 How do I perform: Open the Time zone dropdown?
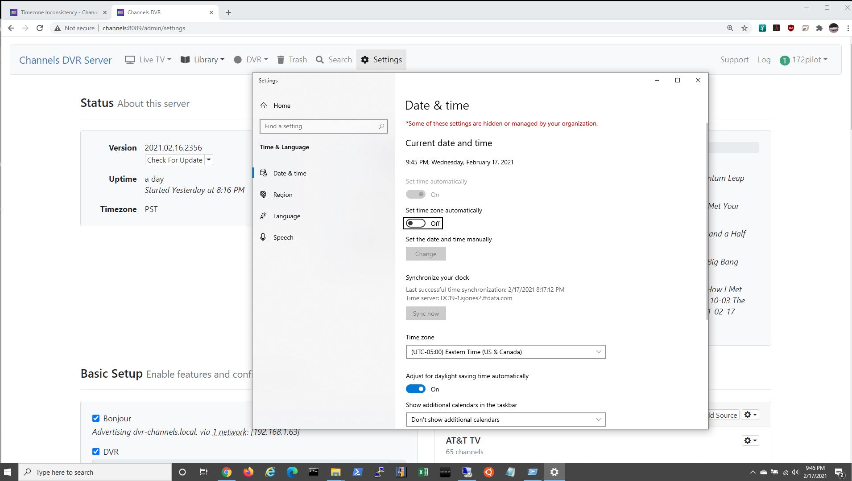coord(505,352)
